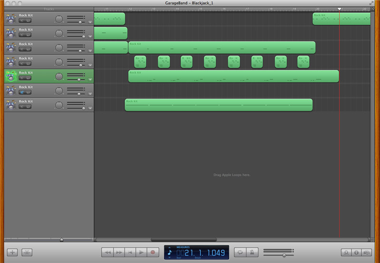Select the second track's region near bar 11
Viewport: 380px width, 263px height.
pyautogui.click(x=111, y=33)
